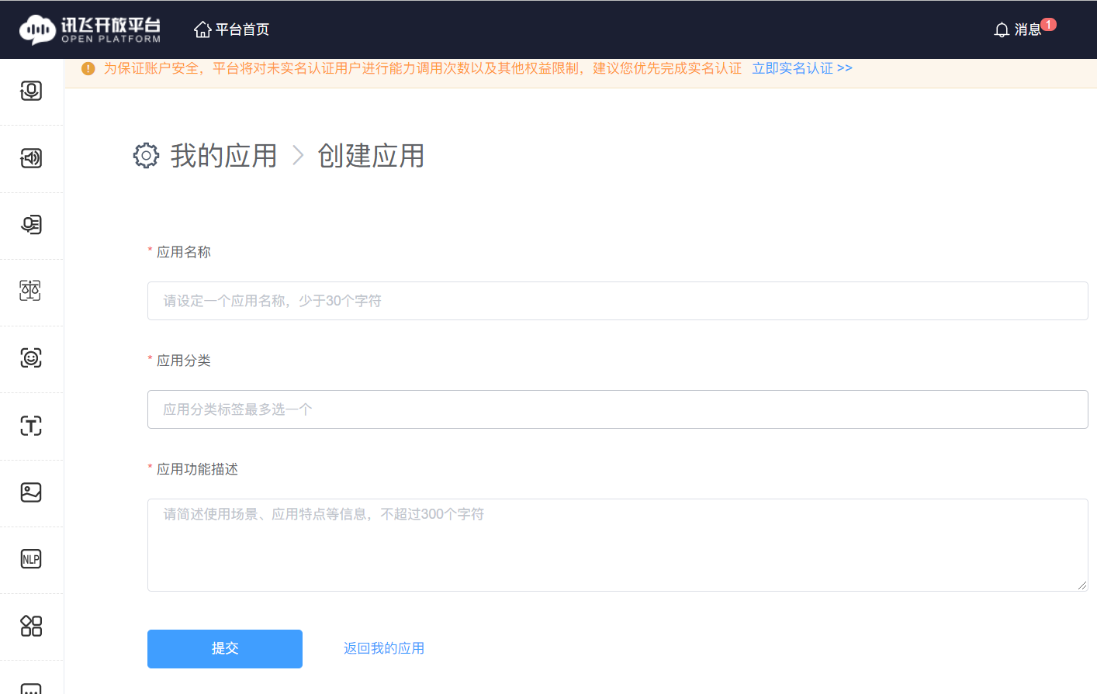Click the iFlytek Open Platform logo

[x=90, y=29]
